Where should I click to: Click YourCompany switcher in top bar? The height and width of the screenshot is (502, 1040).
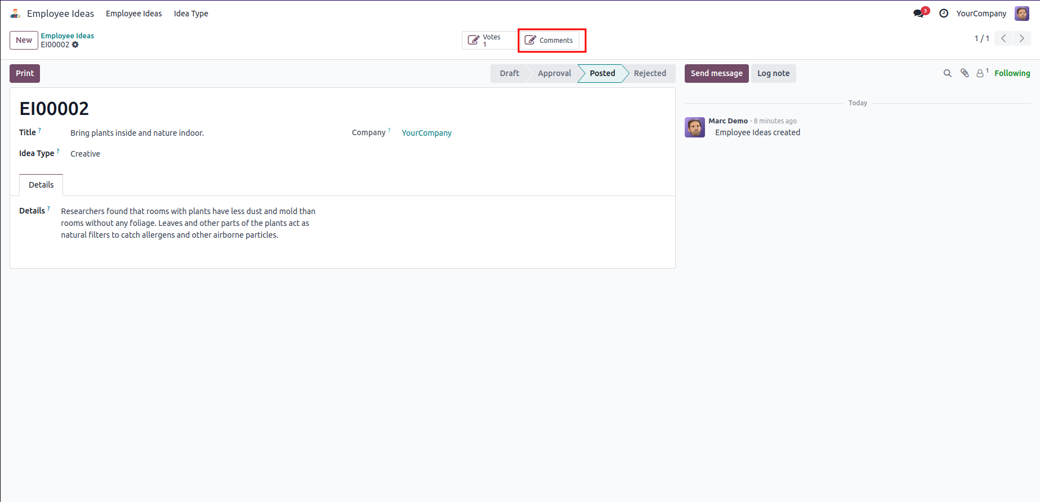coord(981,14)
